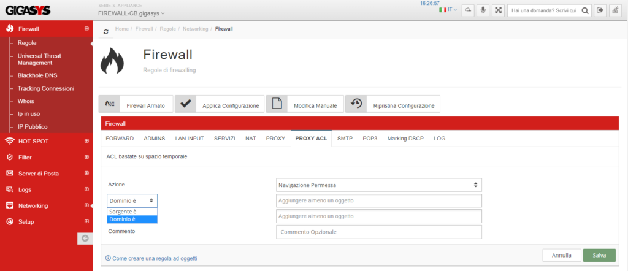Click the fullscreen expand arrows icon

point(498,10)
